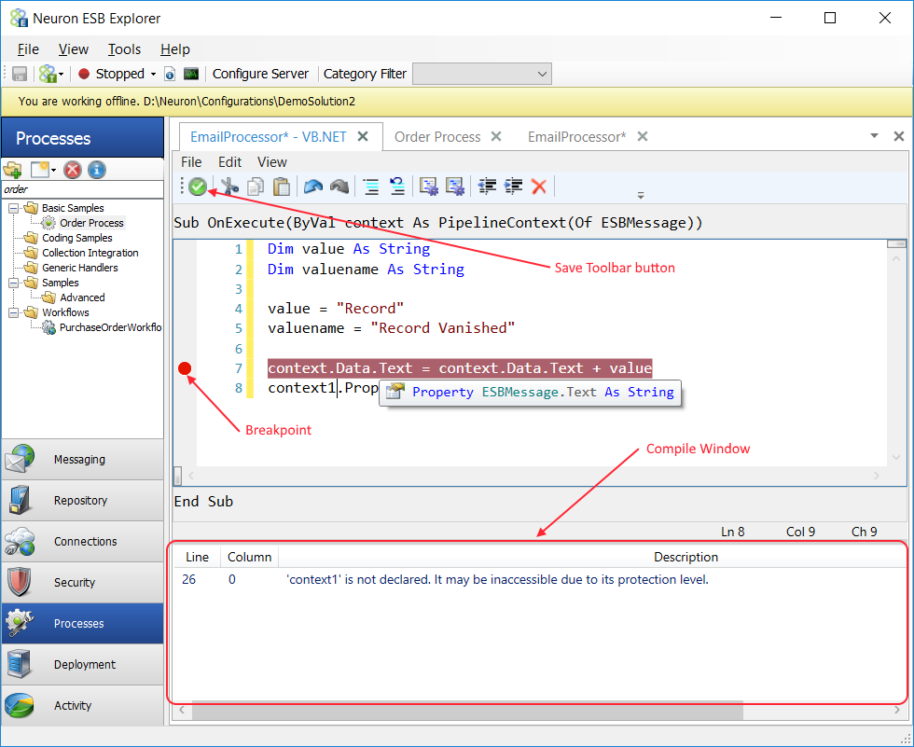Open the code editor's File menu
Image resolution: width=914 pixels, height=747 pixels.
pos(191,162)
